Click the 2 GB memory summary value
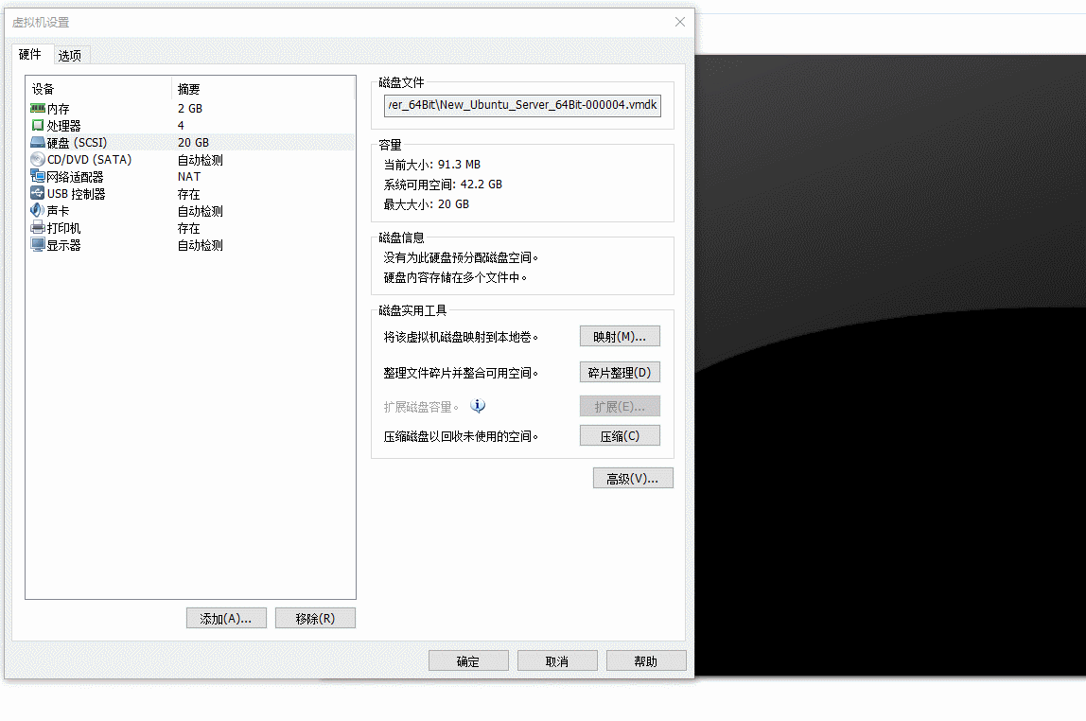1086x721 pixels. (x=190, y=109)
